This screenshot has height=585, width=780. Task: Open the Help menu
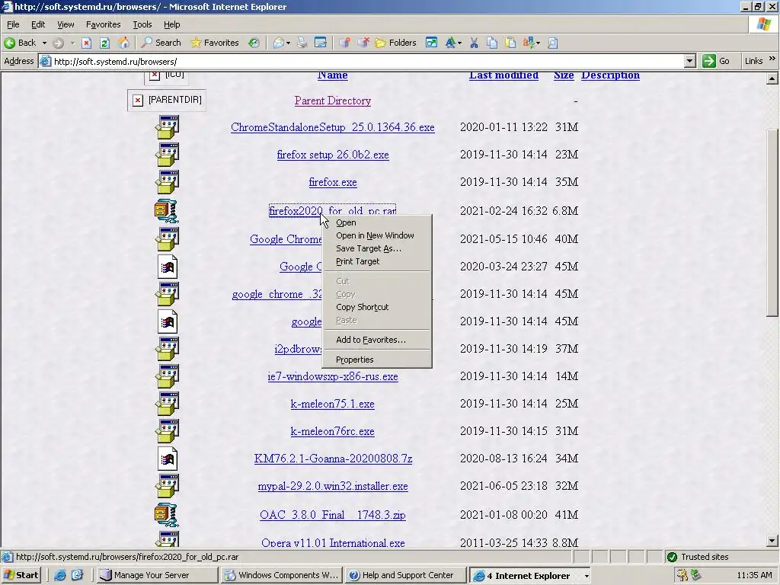point(171,24)
